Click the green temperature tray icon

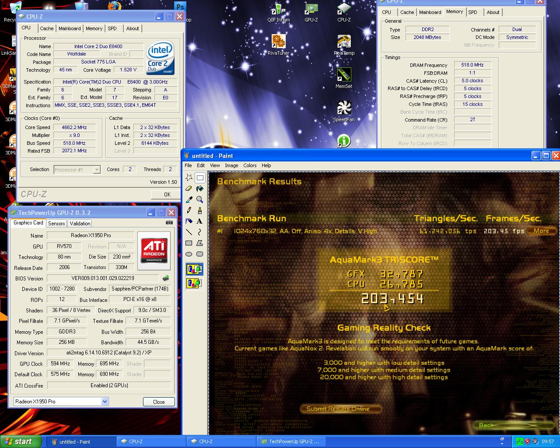click(x=519, y=441)
